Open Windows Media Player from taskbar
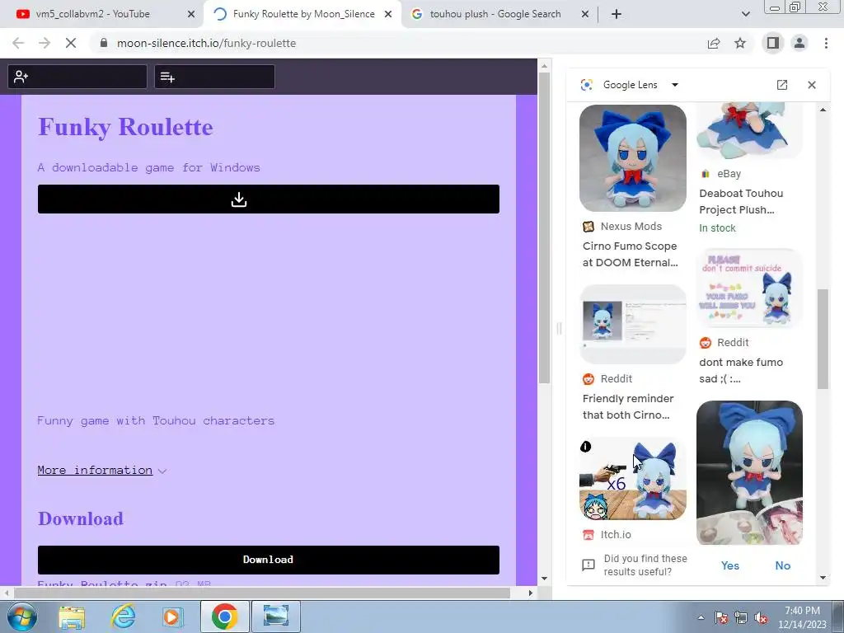This screenshot has width=844, height=633. click(x=172, y=617)
